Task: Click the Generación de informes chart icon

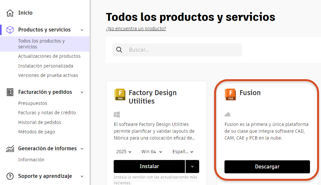Action: [10, 149]
